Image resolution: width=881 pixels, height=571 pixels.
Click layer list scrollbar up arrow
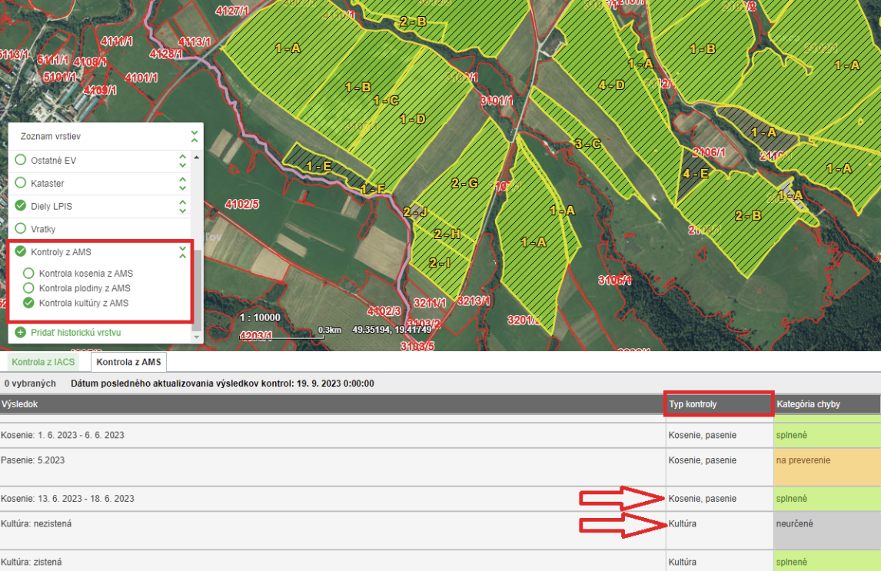pyautogui.click(x=197, y=158)
